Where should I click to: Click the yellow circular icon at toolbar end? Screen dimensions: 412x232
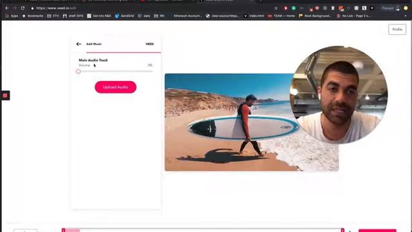point(406,8)
